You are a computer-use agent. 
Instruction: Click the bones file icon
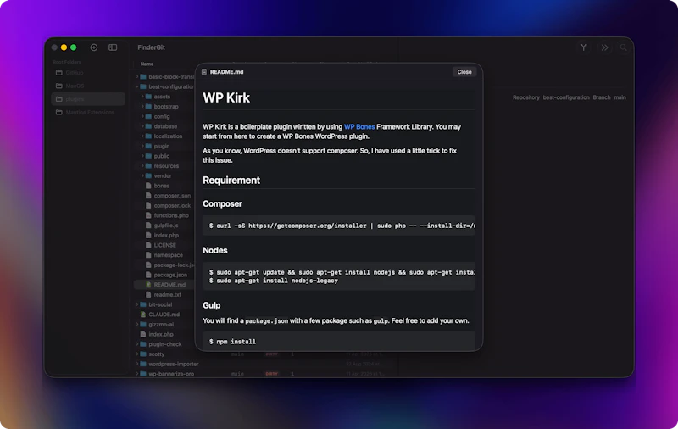pos(148,186)
